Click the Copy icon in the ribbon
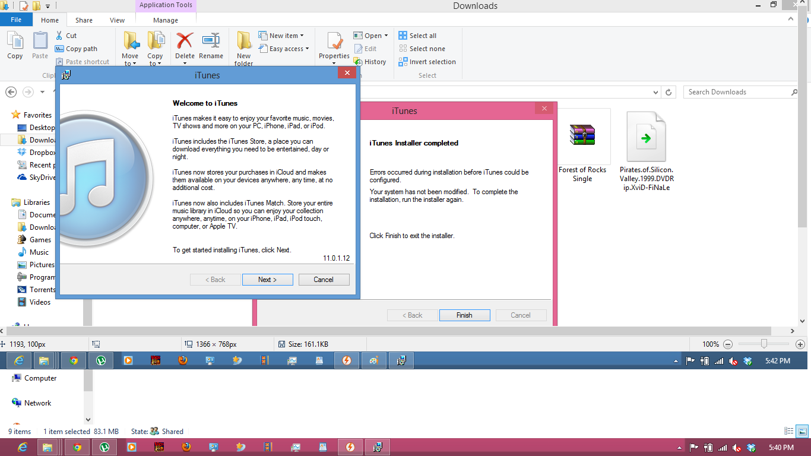Image resolution: width=811 pixels, height=456 pixels. pyautogui.click(x=15, y=45)
